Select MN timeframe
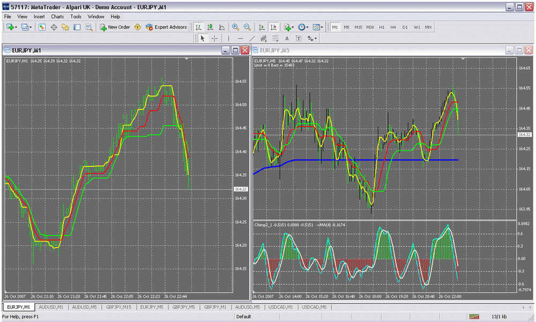The image size is (536, 322). tap(428, 27)
